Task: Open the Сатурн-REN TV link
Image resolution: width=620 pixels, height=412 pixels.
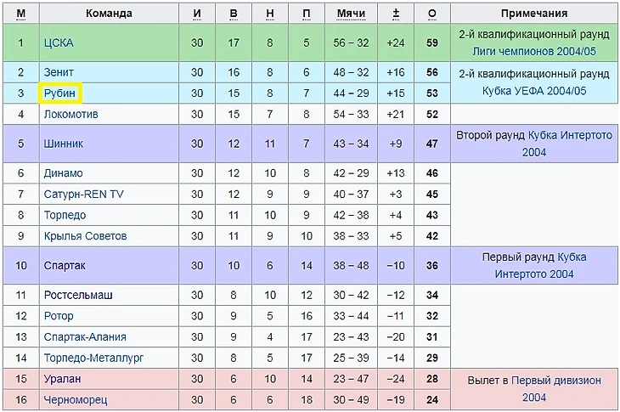Action: tap(84, 195)
